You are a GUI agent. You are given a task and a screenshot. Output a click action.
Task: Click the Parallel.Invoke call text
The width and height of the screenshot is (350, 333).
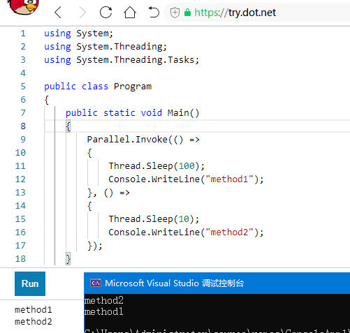click(127, 140)
